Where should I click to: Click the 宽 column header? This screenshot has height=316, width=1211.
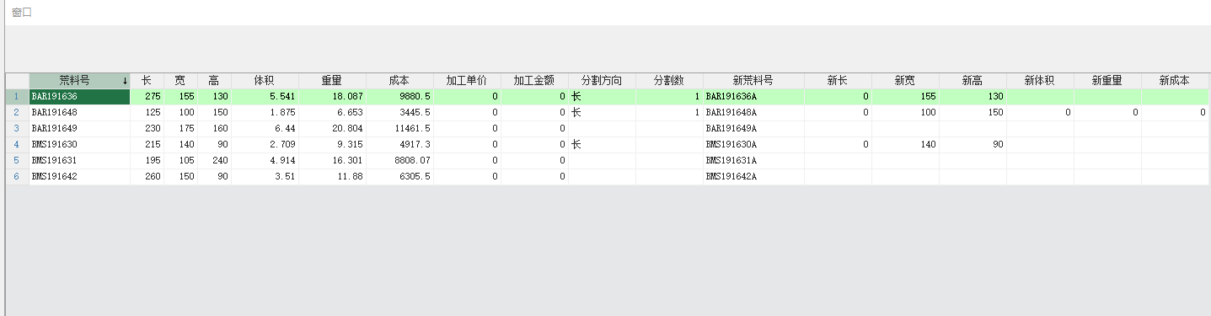(181, 81)
